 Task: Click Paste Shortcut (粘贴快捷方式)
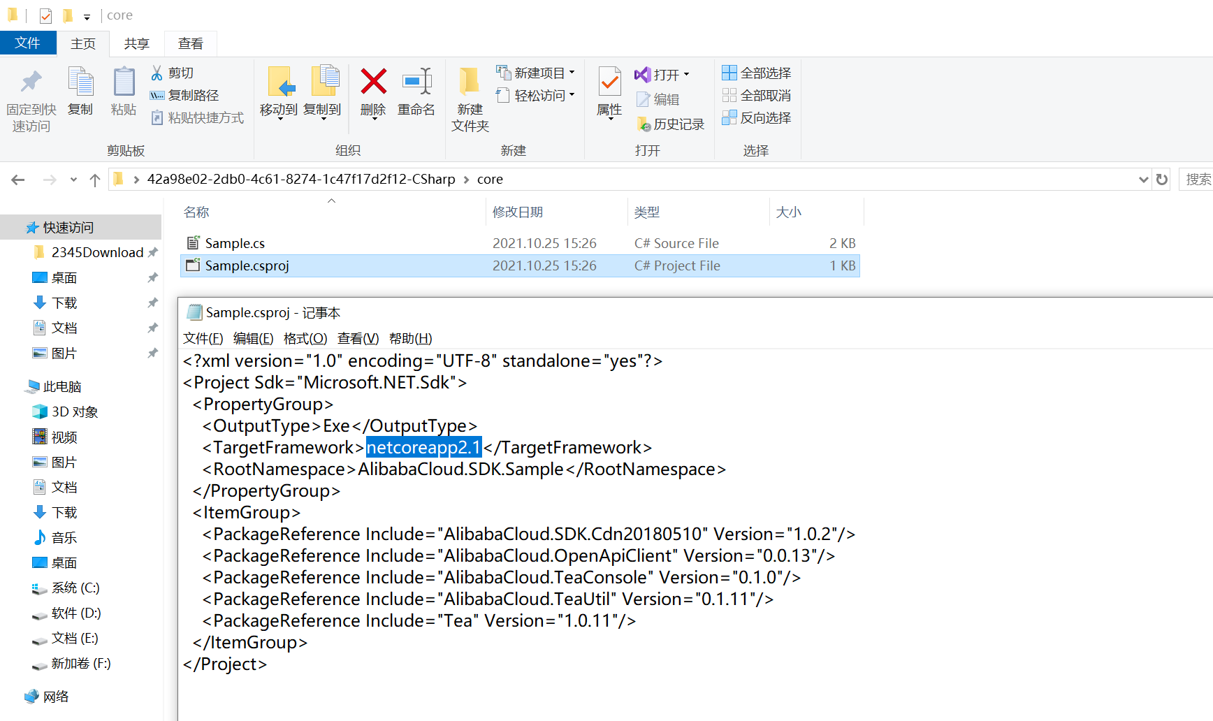(x=197, y=117)
